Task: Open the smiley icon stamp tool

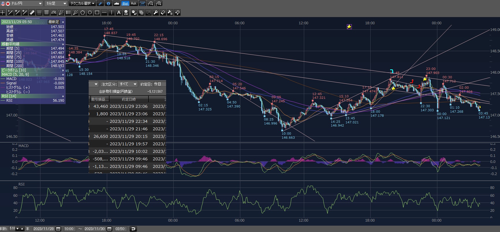Action: pyautogui.click(x=126, y=12)
